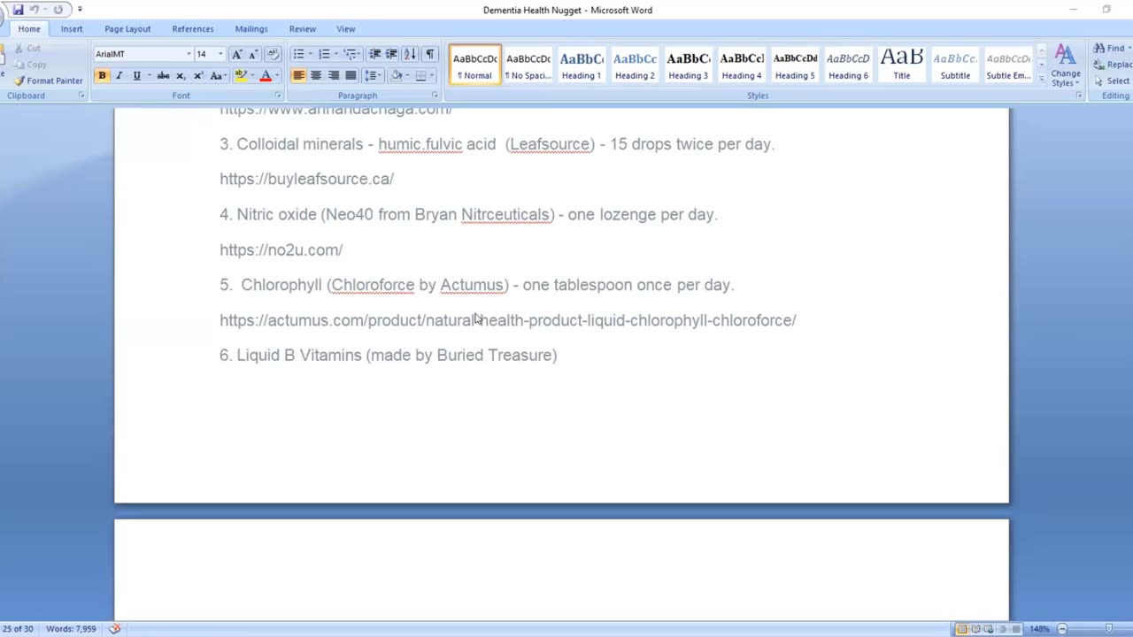The height and width of the screenshot is (637, 1133).
Task: Open bullet library dropdown arrow
Action: point(310,54)
